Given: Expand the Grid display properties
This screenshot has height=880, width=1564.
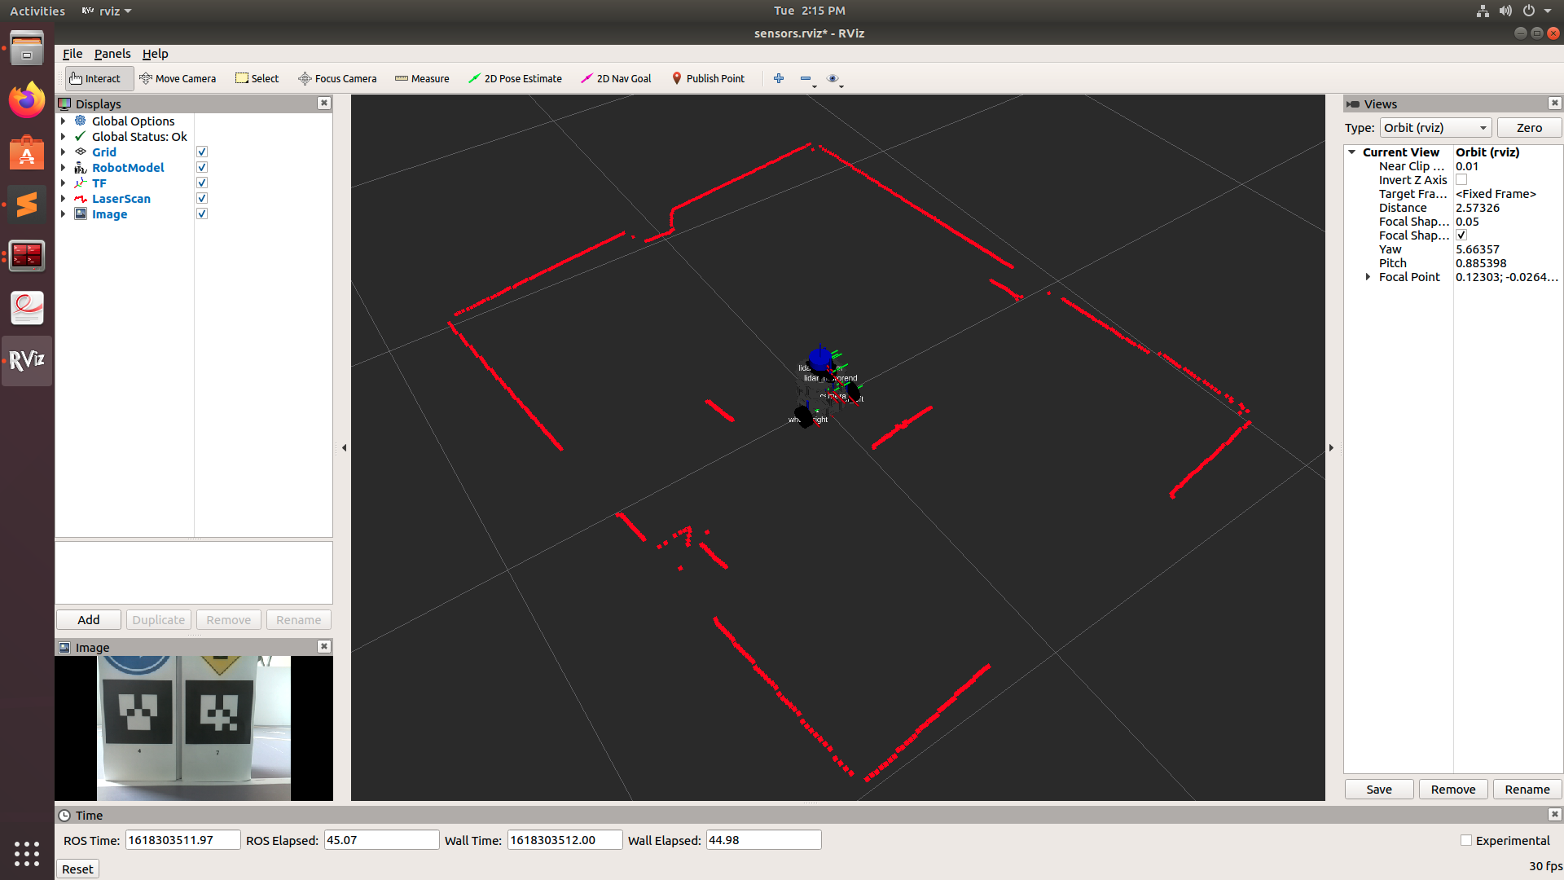Looking at the screenshot, I should [63, 152].
